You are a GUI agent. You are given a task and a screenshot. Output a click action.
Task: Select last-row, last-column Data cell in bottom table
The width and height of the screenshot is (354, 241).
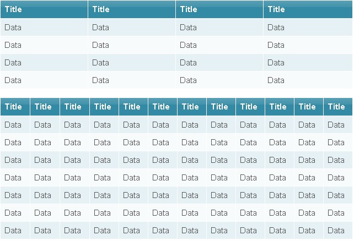tap(336, 231)
